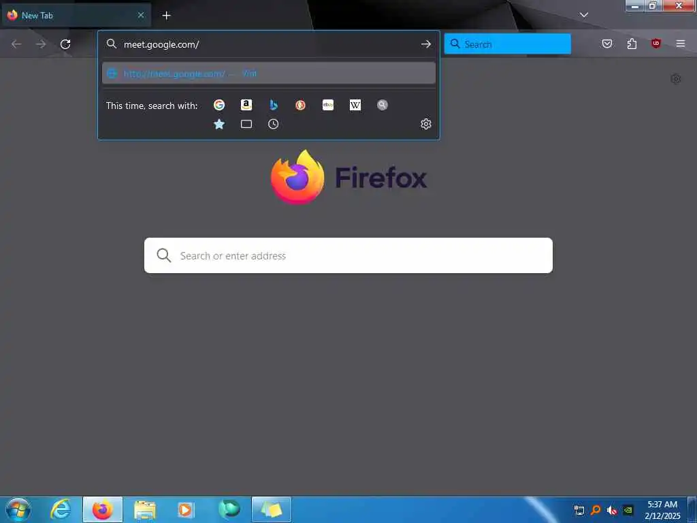Open the orange magnifier tray icon

(596, 510)
